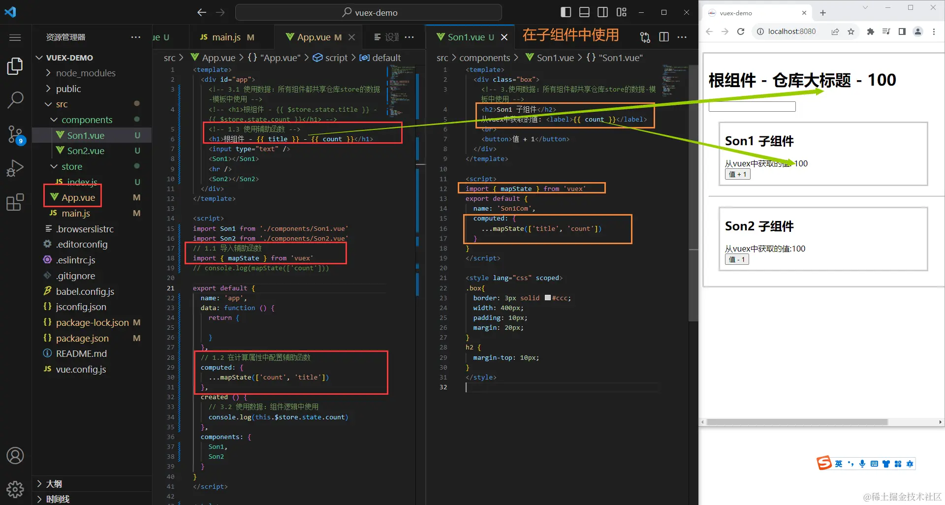The height and width of the screenshot is (505, 945).
Task: Open the browser three-dot menu
Action: click(934, 32)
